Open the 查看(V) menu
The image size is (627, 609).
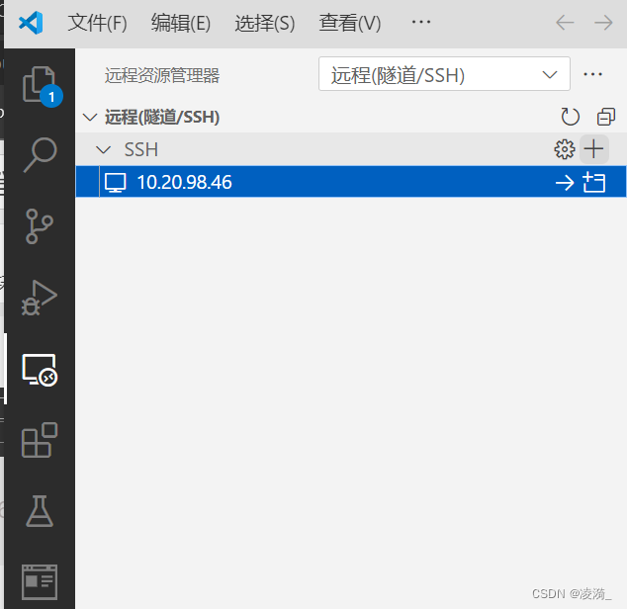(350, 23)
